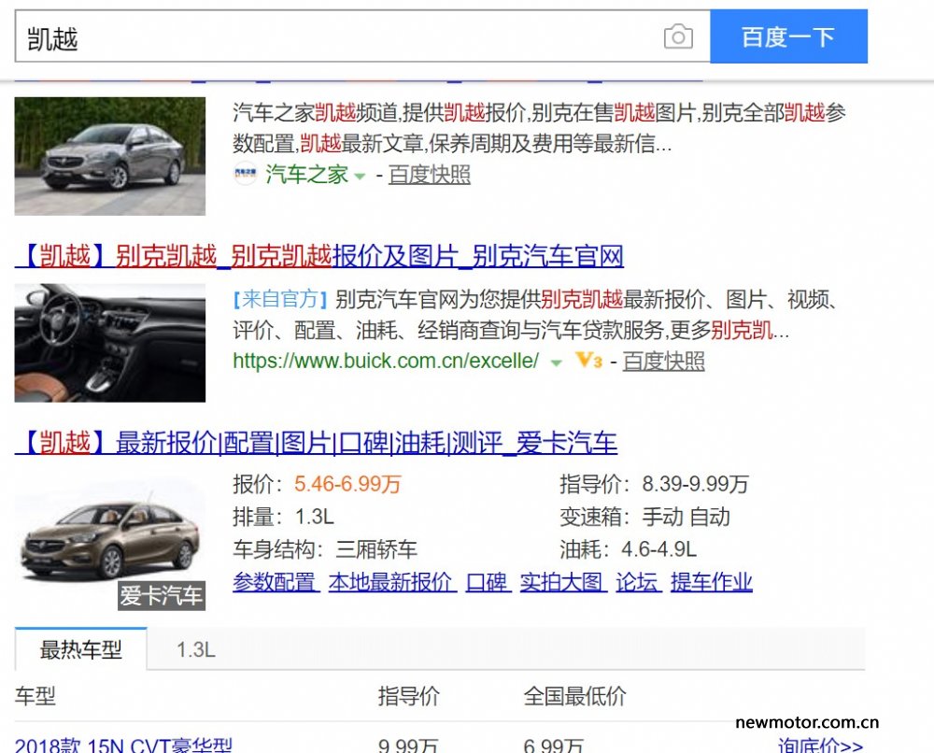Select the 最热车型 tab

[81, 648]
